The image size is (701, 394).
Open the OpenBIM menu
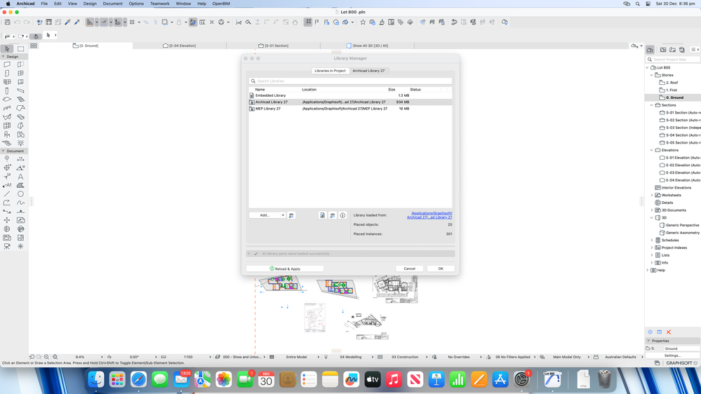click(x=221, y=4)
